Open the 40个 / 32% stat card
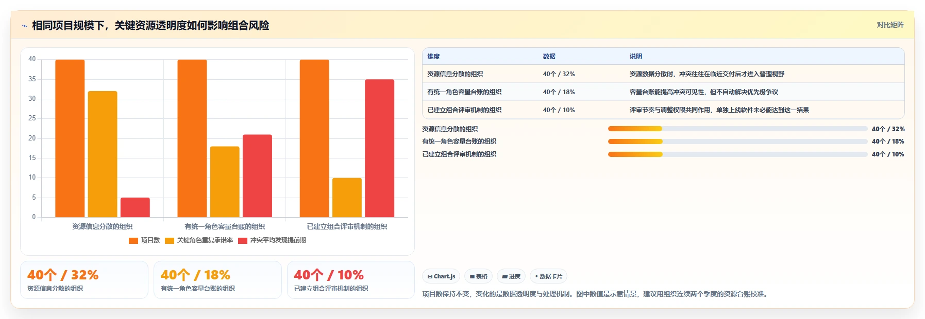The height and width of the screenshot is (319, 925). click(x=84, y=280)
